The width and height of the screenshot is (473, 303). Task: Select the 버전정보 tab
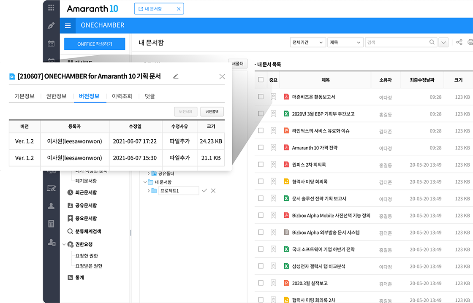pyautogui.click(x=89, y=96)
